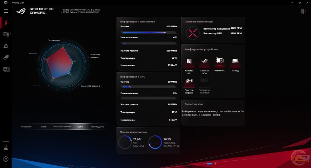Toggle the Клавиша Win setting

click(x=189, y=66)
